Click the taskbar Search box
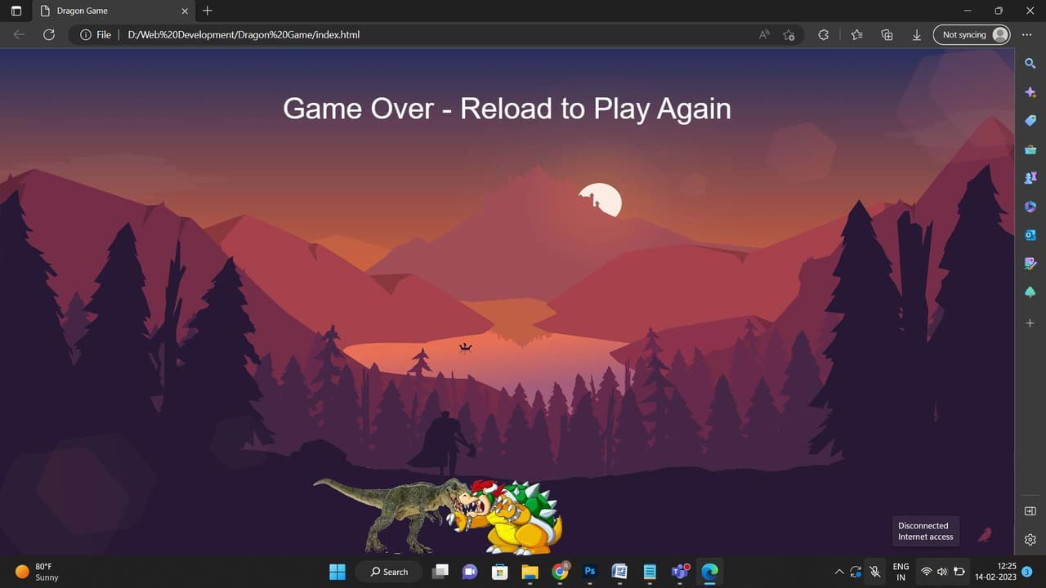 389,572
